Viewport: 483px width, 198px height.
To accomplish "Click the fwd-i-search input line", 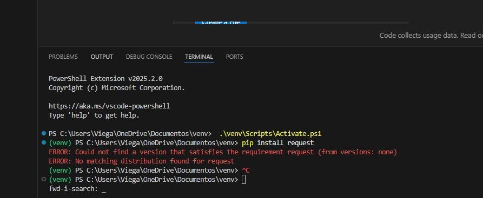I will [x=77, y=189].
